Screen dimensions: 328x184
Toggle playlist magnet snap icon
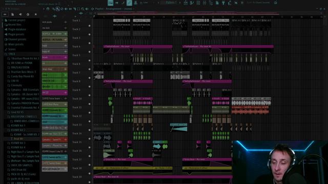tap(48, 9)
